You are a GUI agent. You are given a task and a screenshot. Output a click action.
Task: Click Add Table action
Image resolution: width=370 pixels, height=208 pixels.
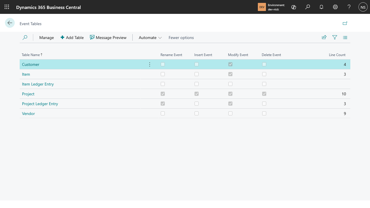point(72,38)
